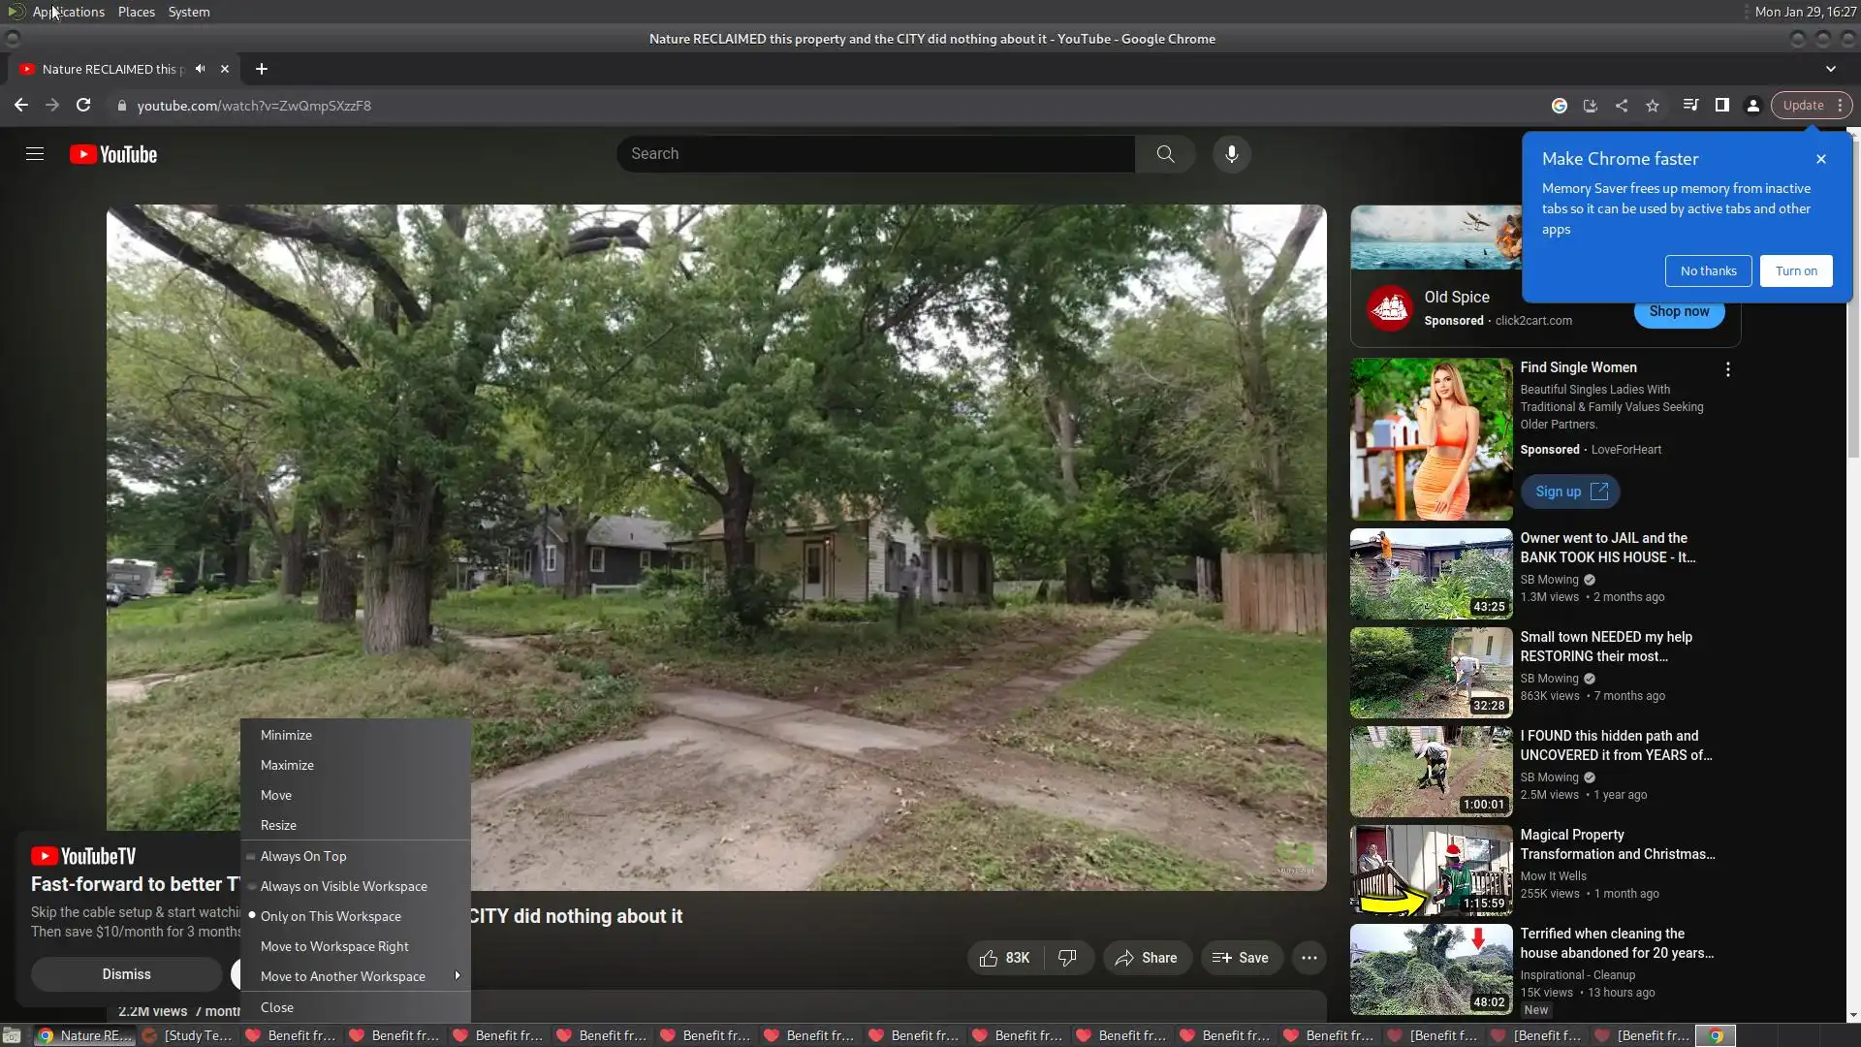
Task: Reload the page with the refresh icon
Action: [83, 106]
